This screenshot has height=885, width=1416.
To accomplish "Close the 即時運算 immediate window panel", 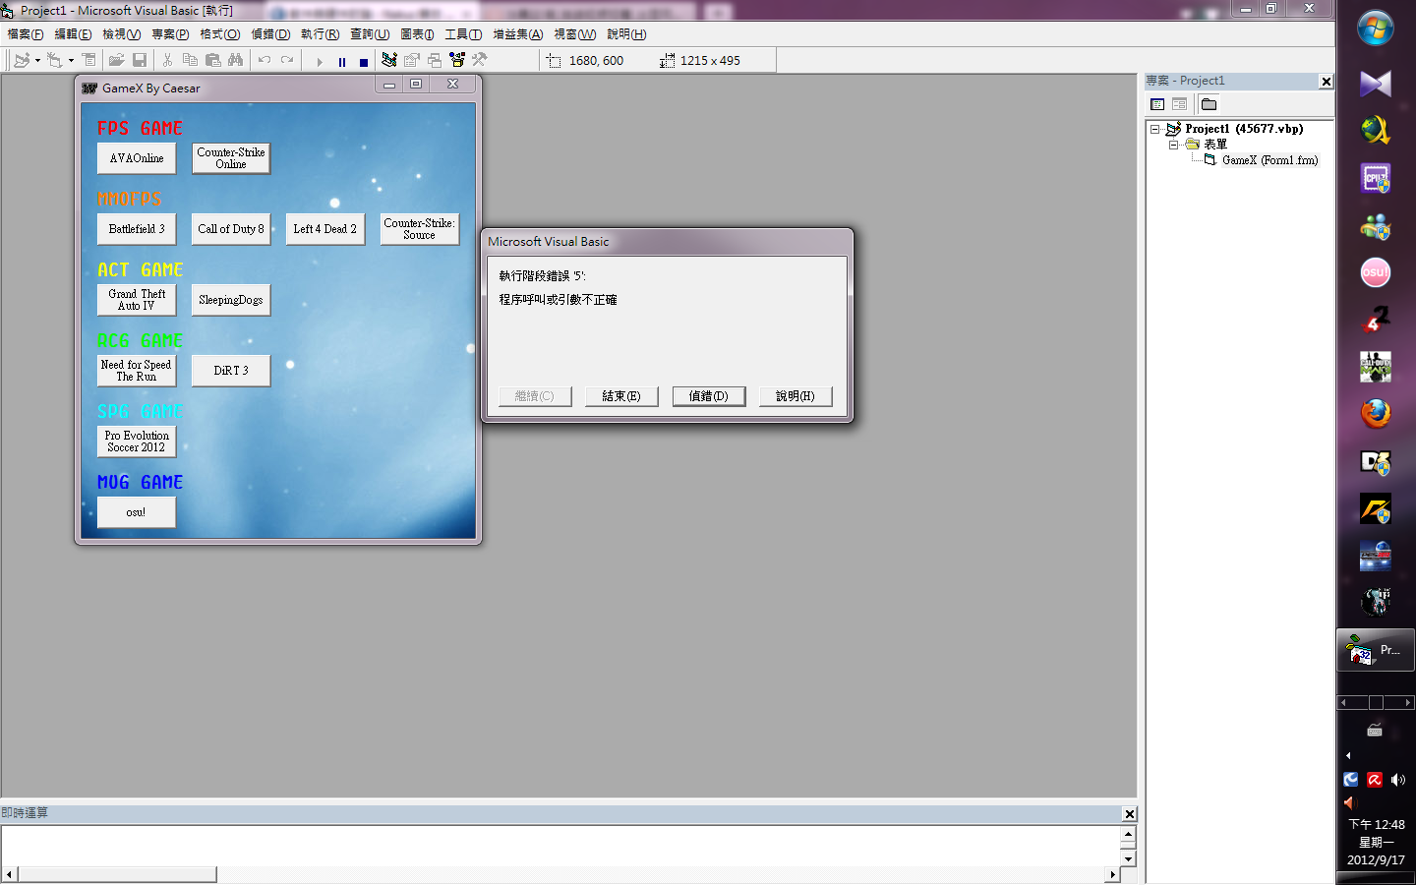I will point(1130,814).
